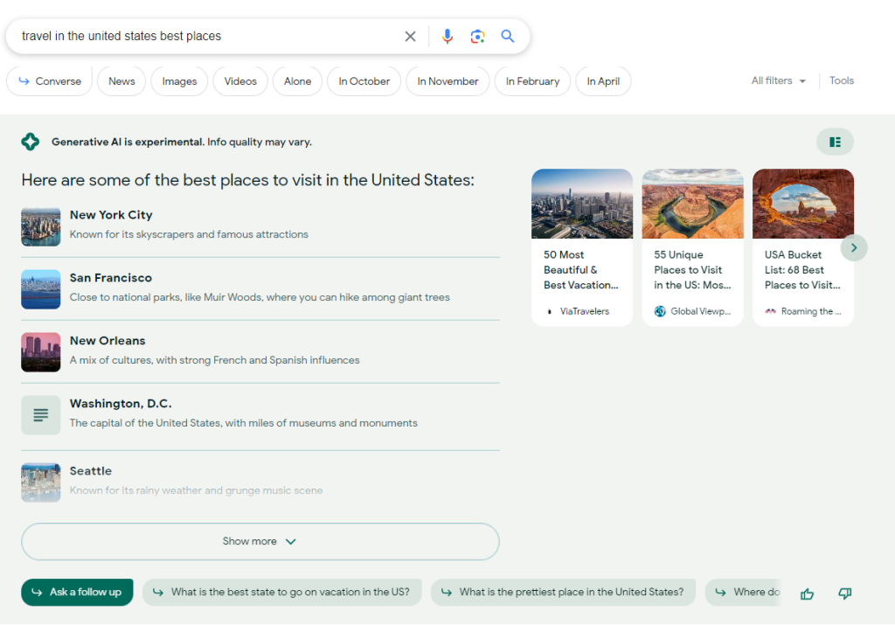Switch to the Images tab
The height and width of the screenshot is (625, 895).
coord(179,81)
